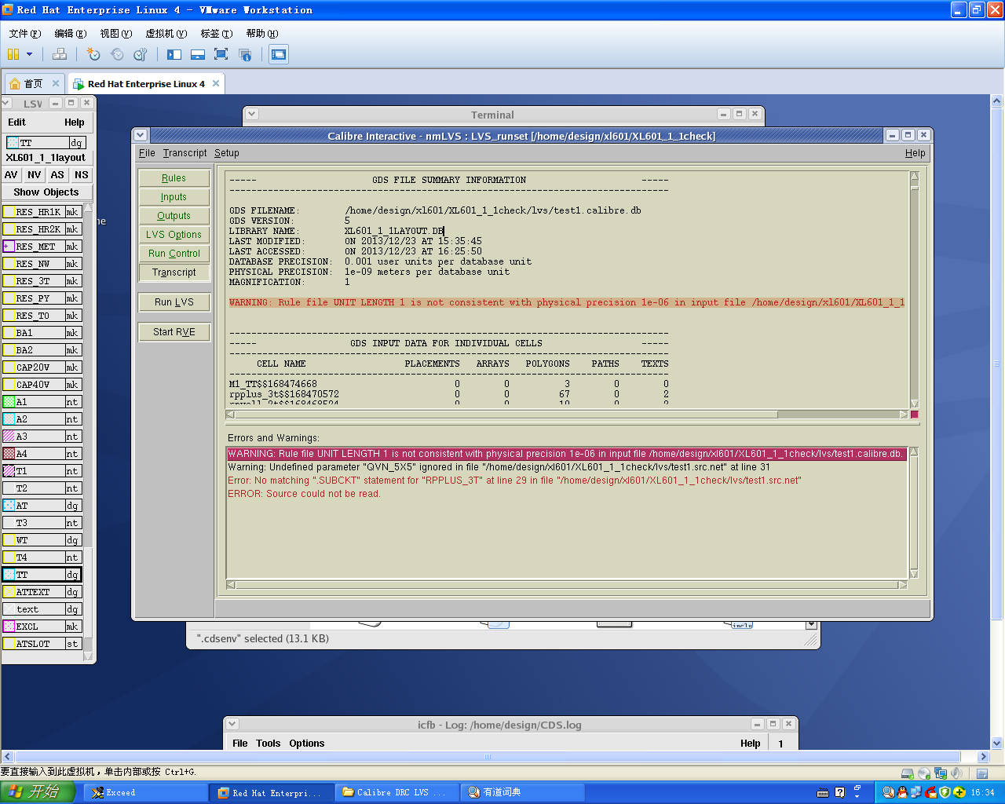
Task: Switch to 有道词典 taskbar item
Action: coord(522,793)
